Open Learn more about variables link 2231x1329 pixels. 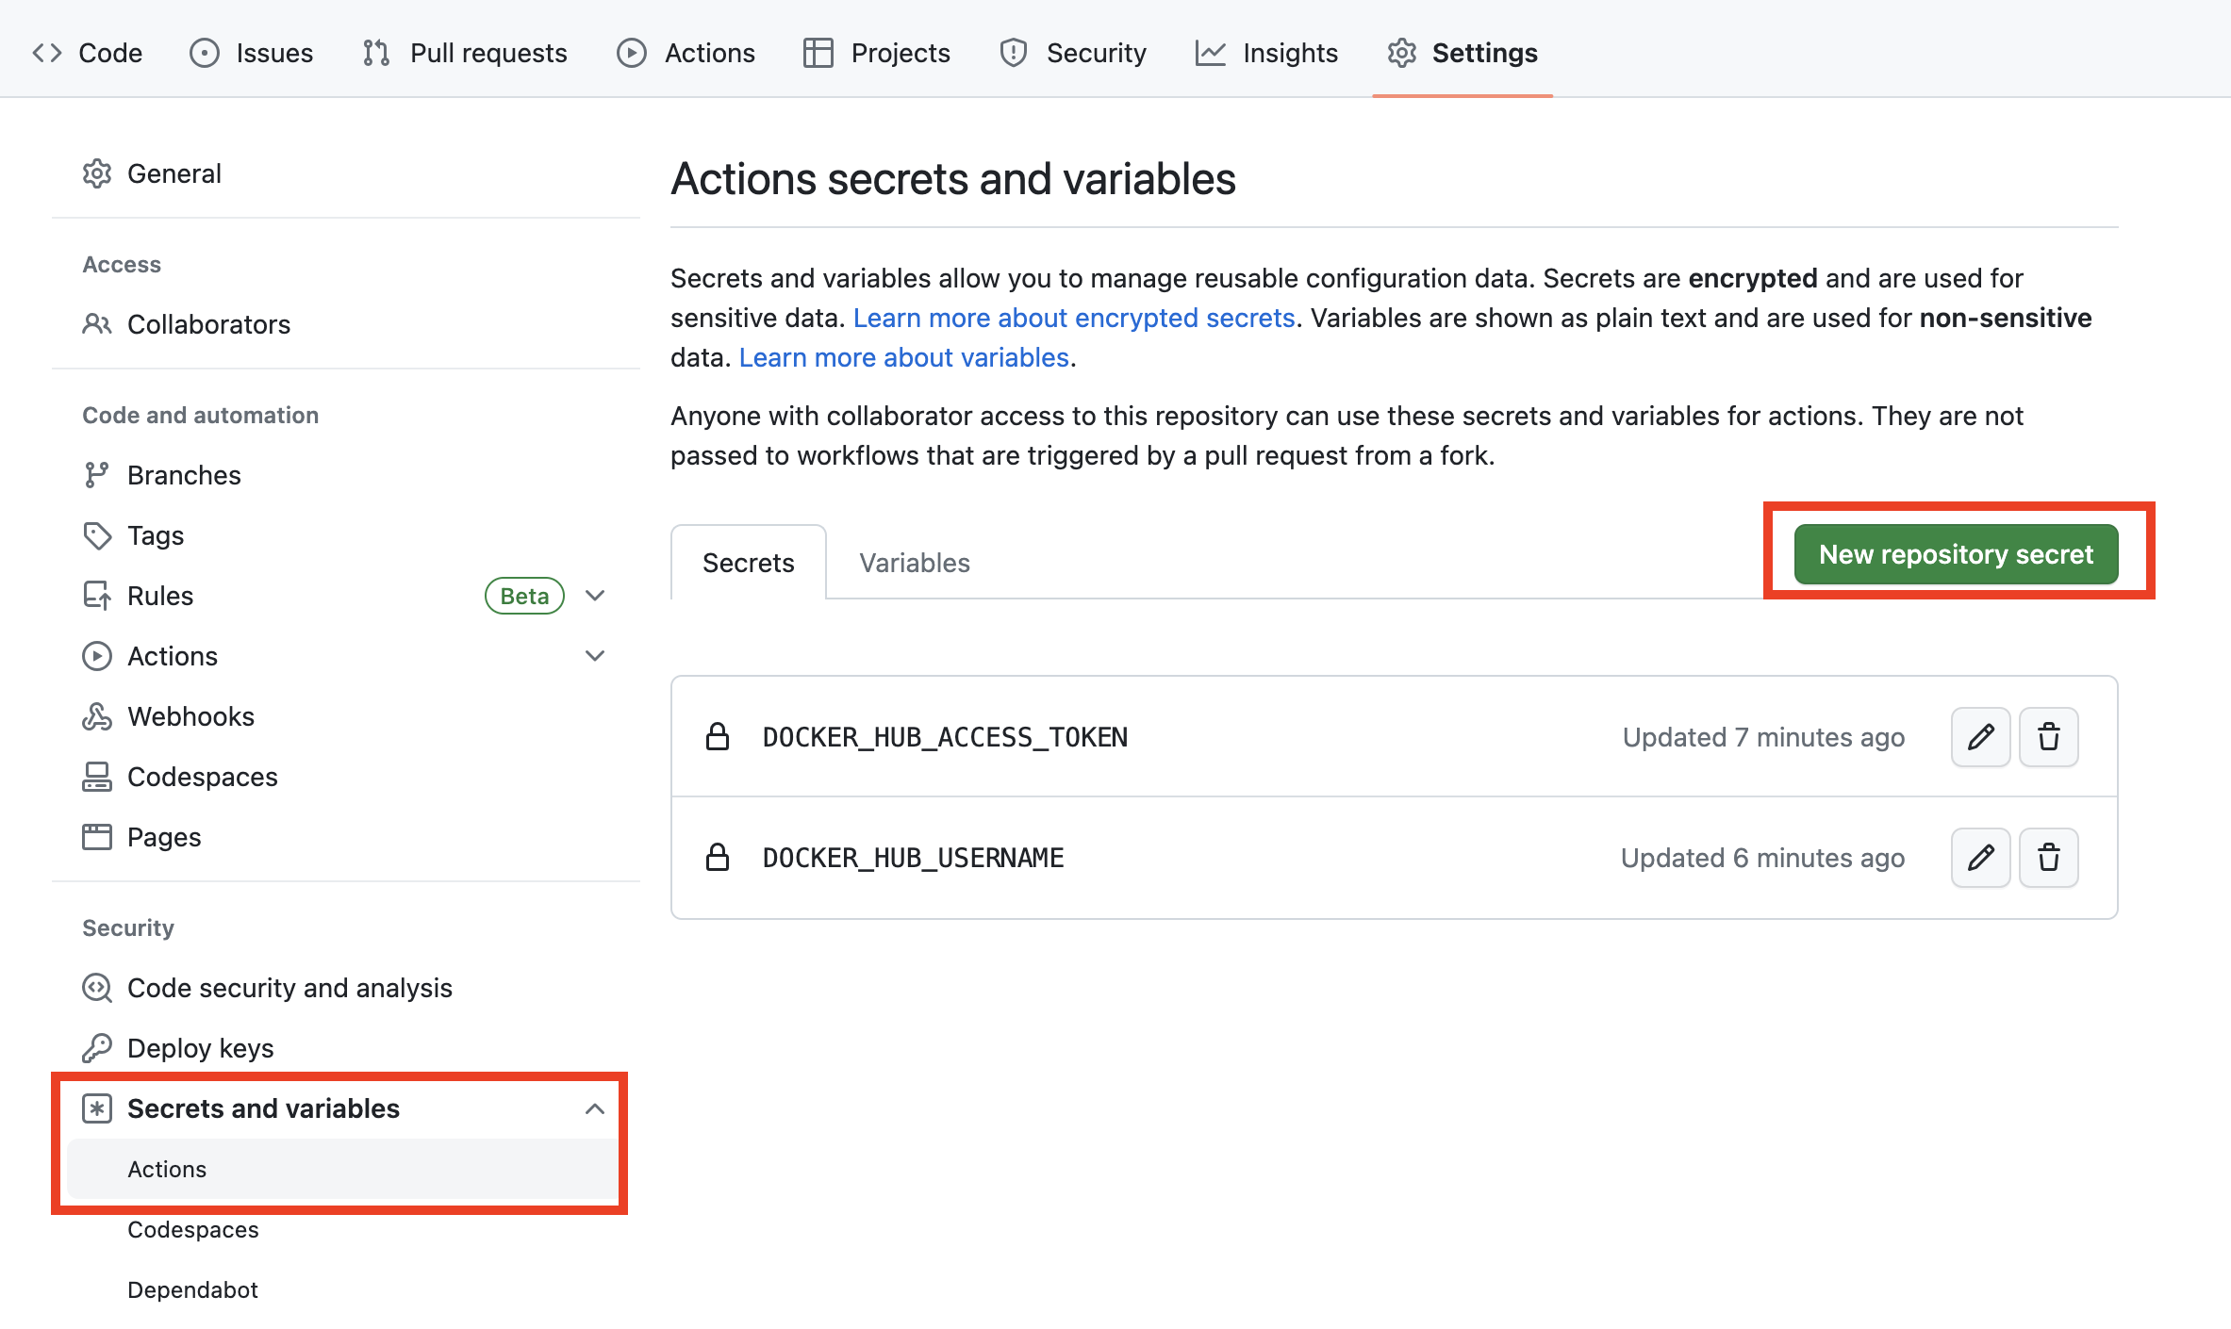[903, 357]
